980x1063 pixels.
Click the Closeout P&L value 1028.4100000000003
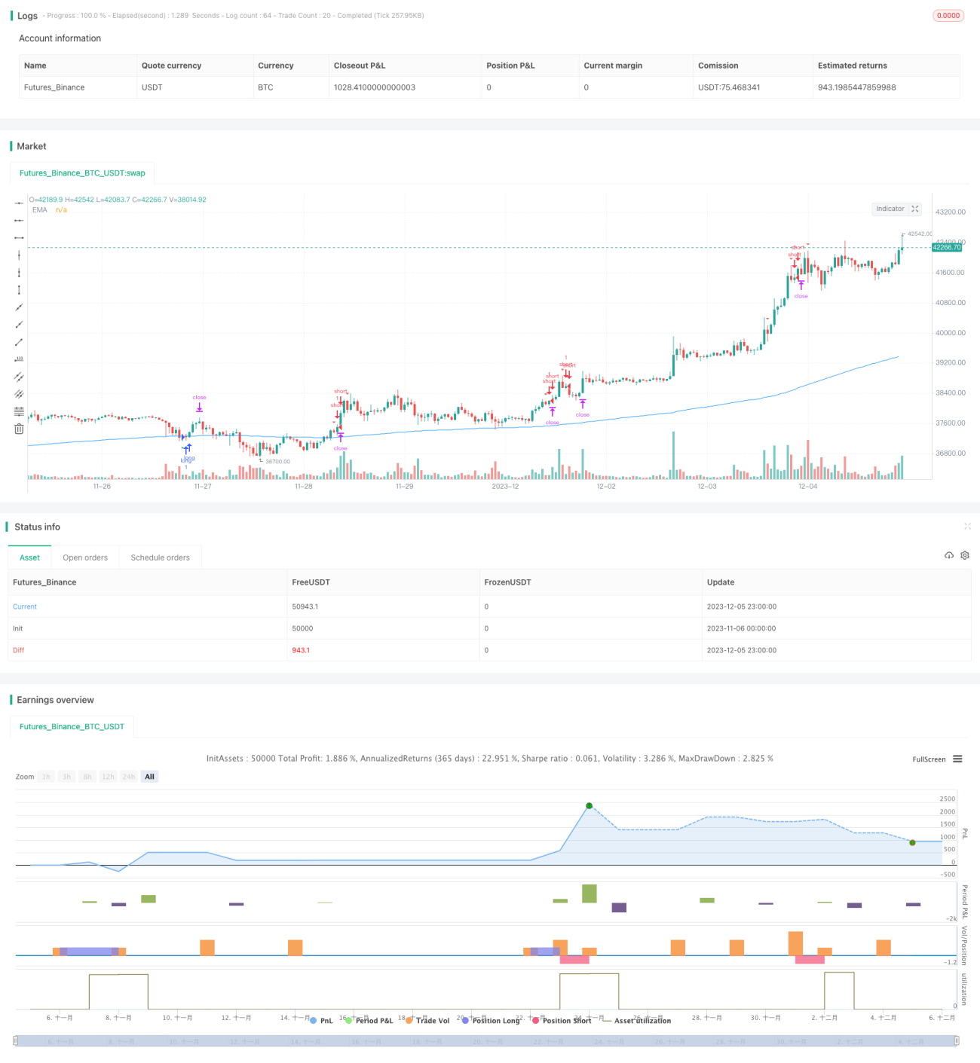(x=375, y=87)
